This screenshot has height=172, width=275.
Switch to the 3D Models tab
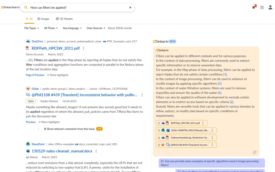click(x=64, y=19)
